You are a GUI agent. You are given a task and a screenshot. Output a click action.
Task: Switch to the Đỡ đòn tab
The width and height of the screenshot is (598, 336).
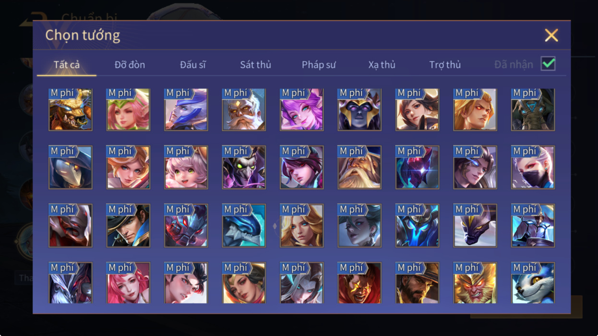pyautogui.click(x=130, y=65)
